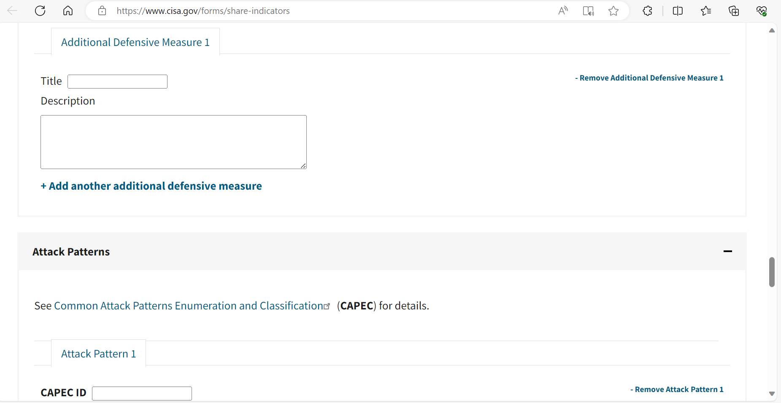The image size is (781, 403).
Task: Collapse the Attack Patterns section
Action: pyautogui.click(x=727, y=251)
